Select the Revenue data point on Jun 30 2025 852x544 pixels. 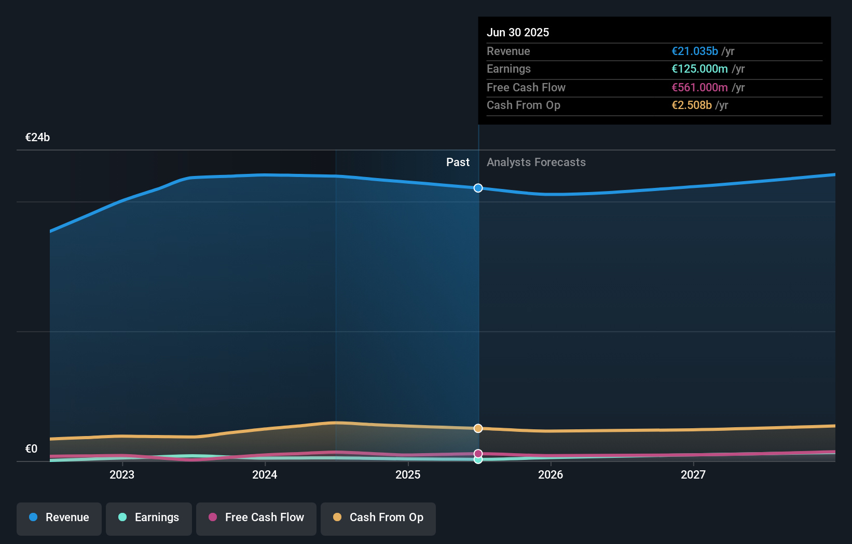(478, 188)
